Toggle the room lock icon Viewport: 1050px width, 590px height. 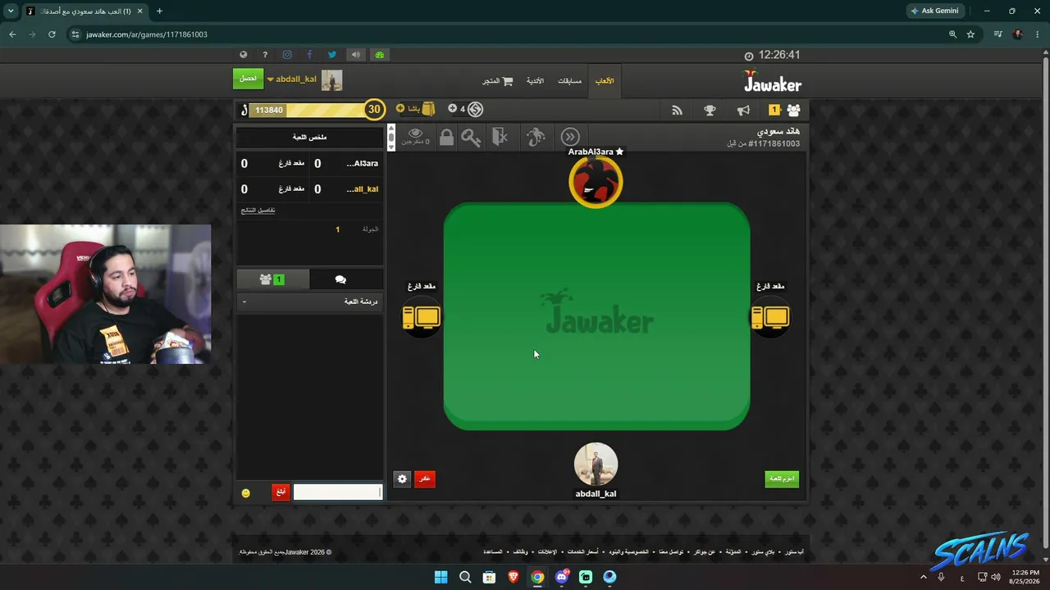click(446, 137)
